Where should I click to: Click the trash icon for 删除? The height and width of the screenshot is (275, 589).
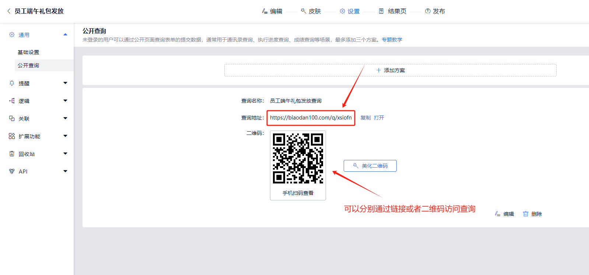coord(526,214)
